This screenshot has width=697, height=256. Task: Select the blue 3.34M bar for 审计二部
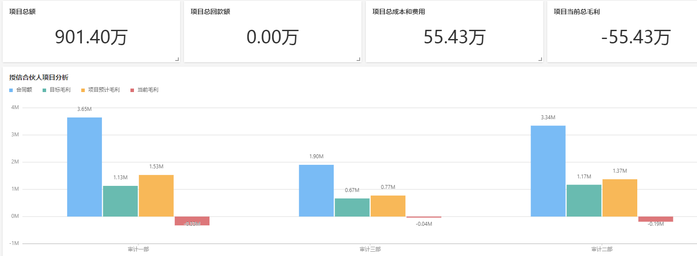[x=548, y=171]
